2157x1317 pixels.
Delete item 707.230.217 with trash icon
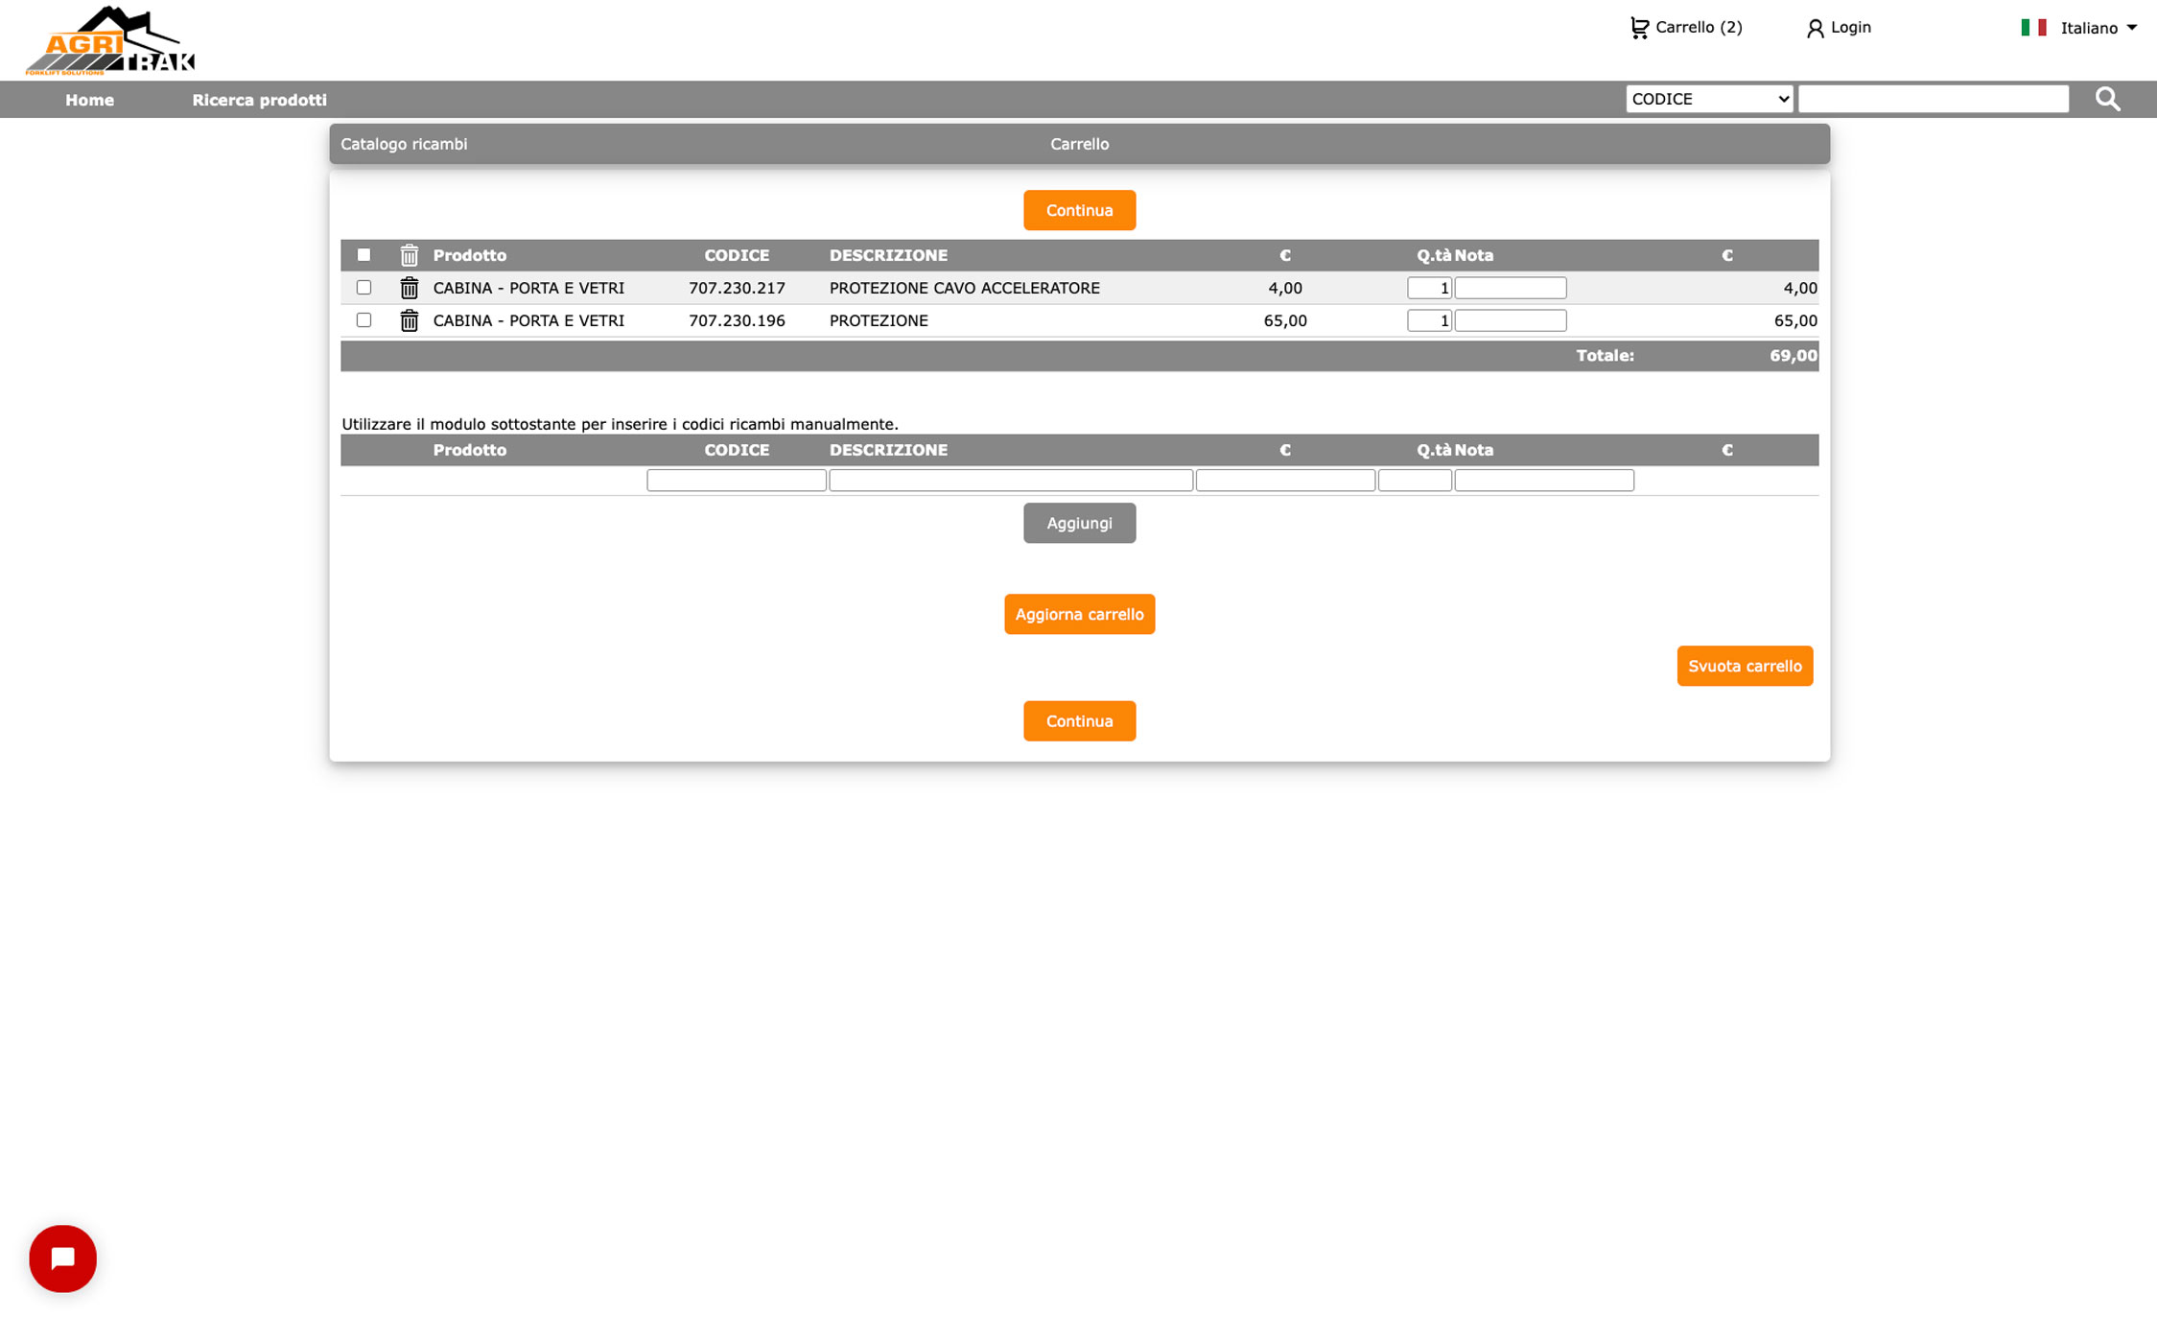pos(410,288)
